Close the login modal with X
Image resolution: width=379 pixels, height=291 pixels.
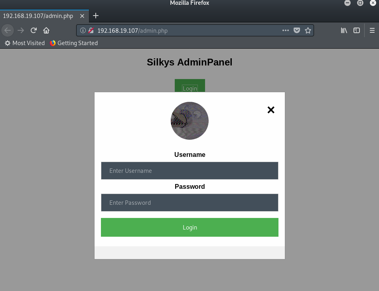(x=271, y=110)
